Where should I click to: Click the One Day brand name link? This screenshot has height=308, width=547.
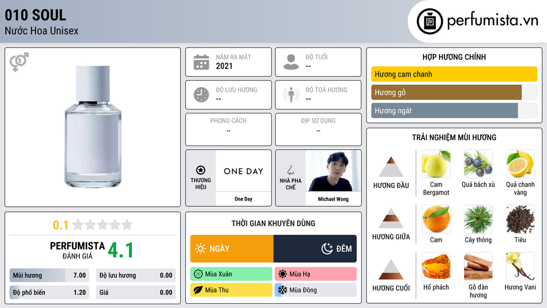tap(244, 199)
